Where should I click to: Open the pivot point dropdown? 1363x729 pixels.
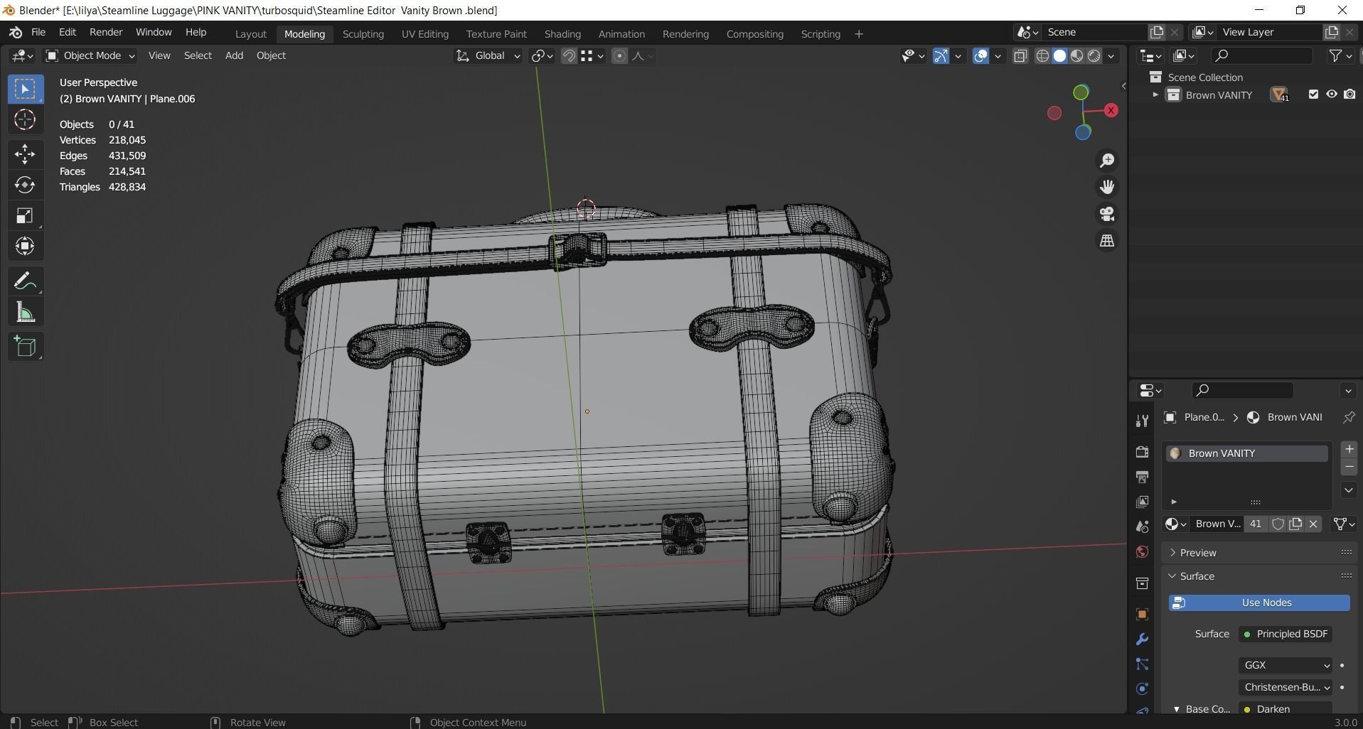(542, 56)
